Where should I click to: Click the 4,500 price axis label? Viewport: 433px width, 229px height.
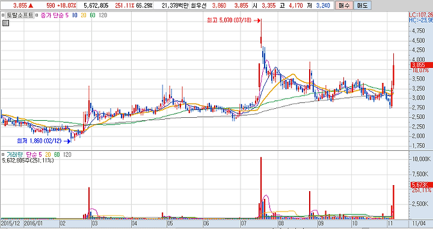coord(419,40)
